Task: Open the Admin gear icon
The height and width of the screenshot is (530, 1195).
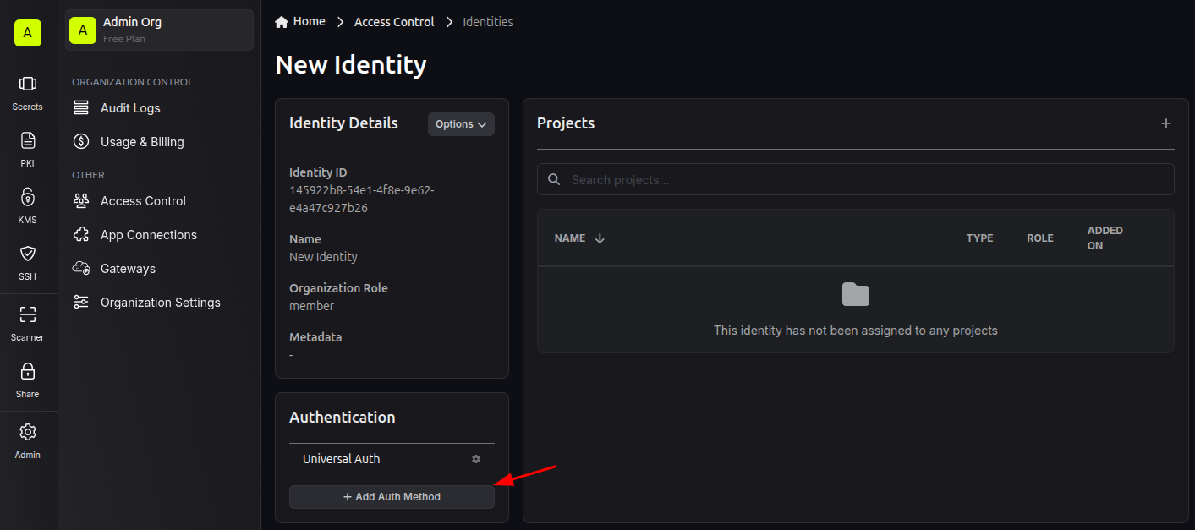Action: [28, 432]
